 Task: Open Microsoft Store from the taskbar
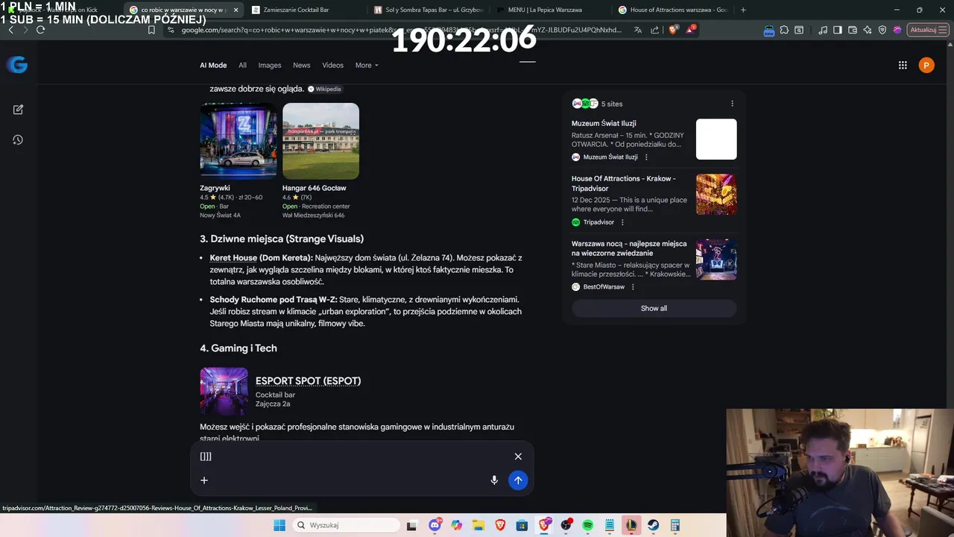(522, 525)
